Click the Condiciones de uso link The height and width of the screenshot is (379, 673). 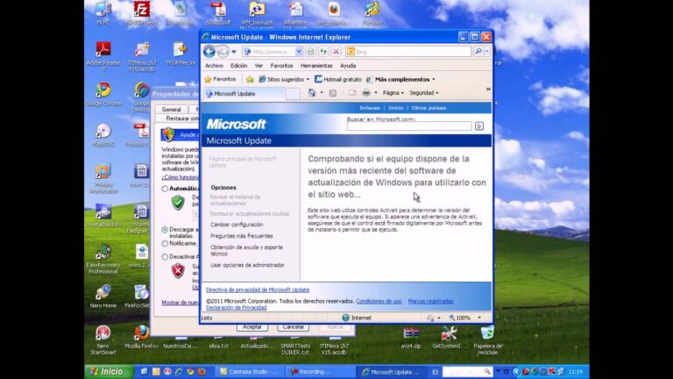tap(379, 301)
